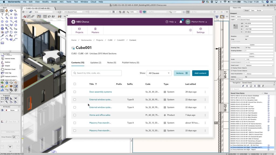
Task: Click the Spotlight search icon in menu bar
Action: pyautogui.click(x=263, y=2)
